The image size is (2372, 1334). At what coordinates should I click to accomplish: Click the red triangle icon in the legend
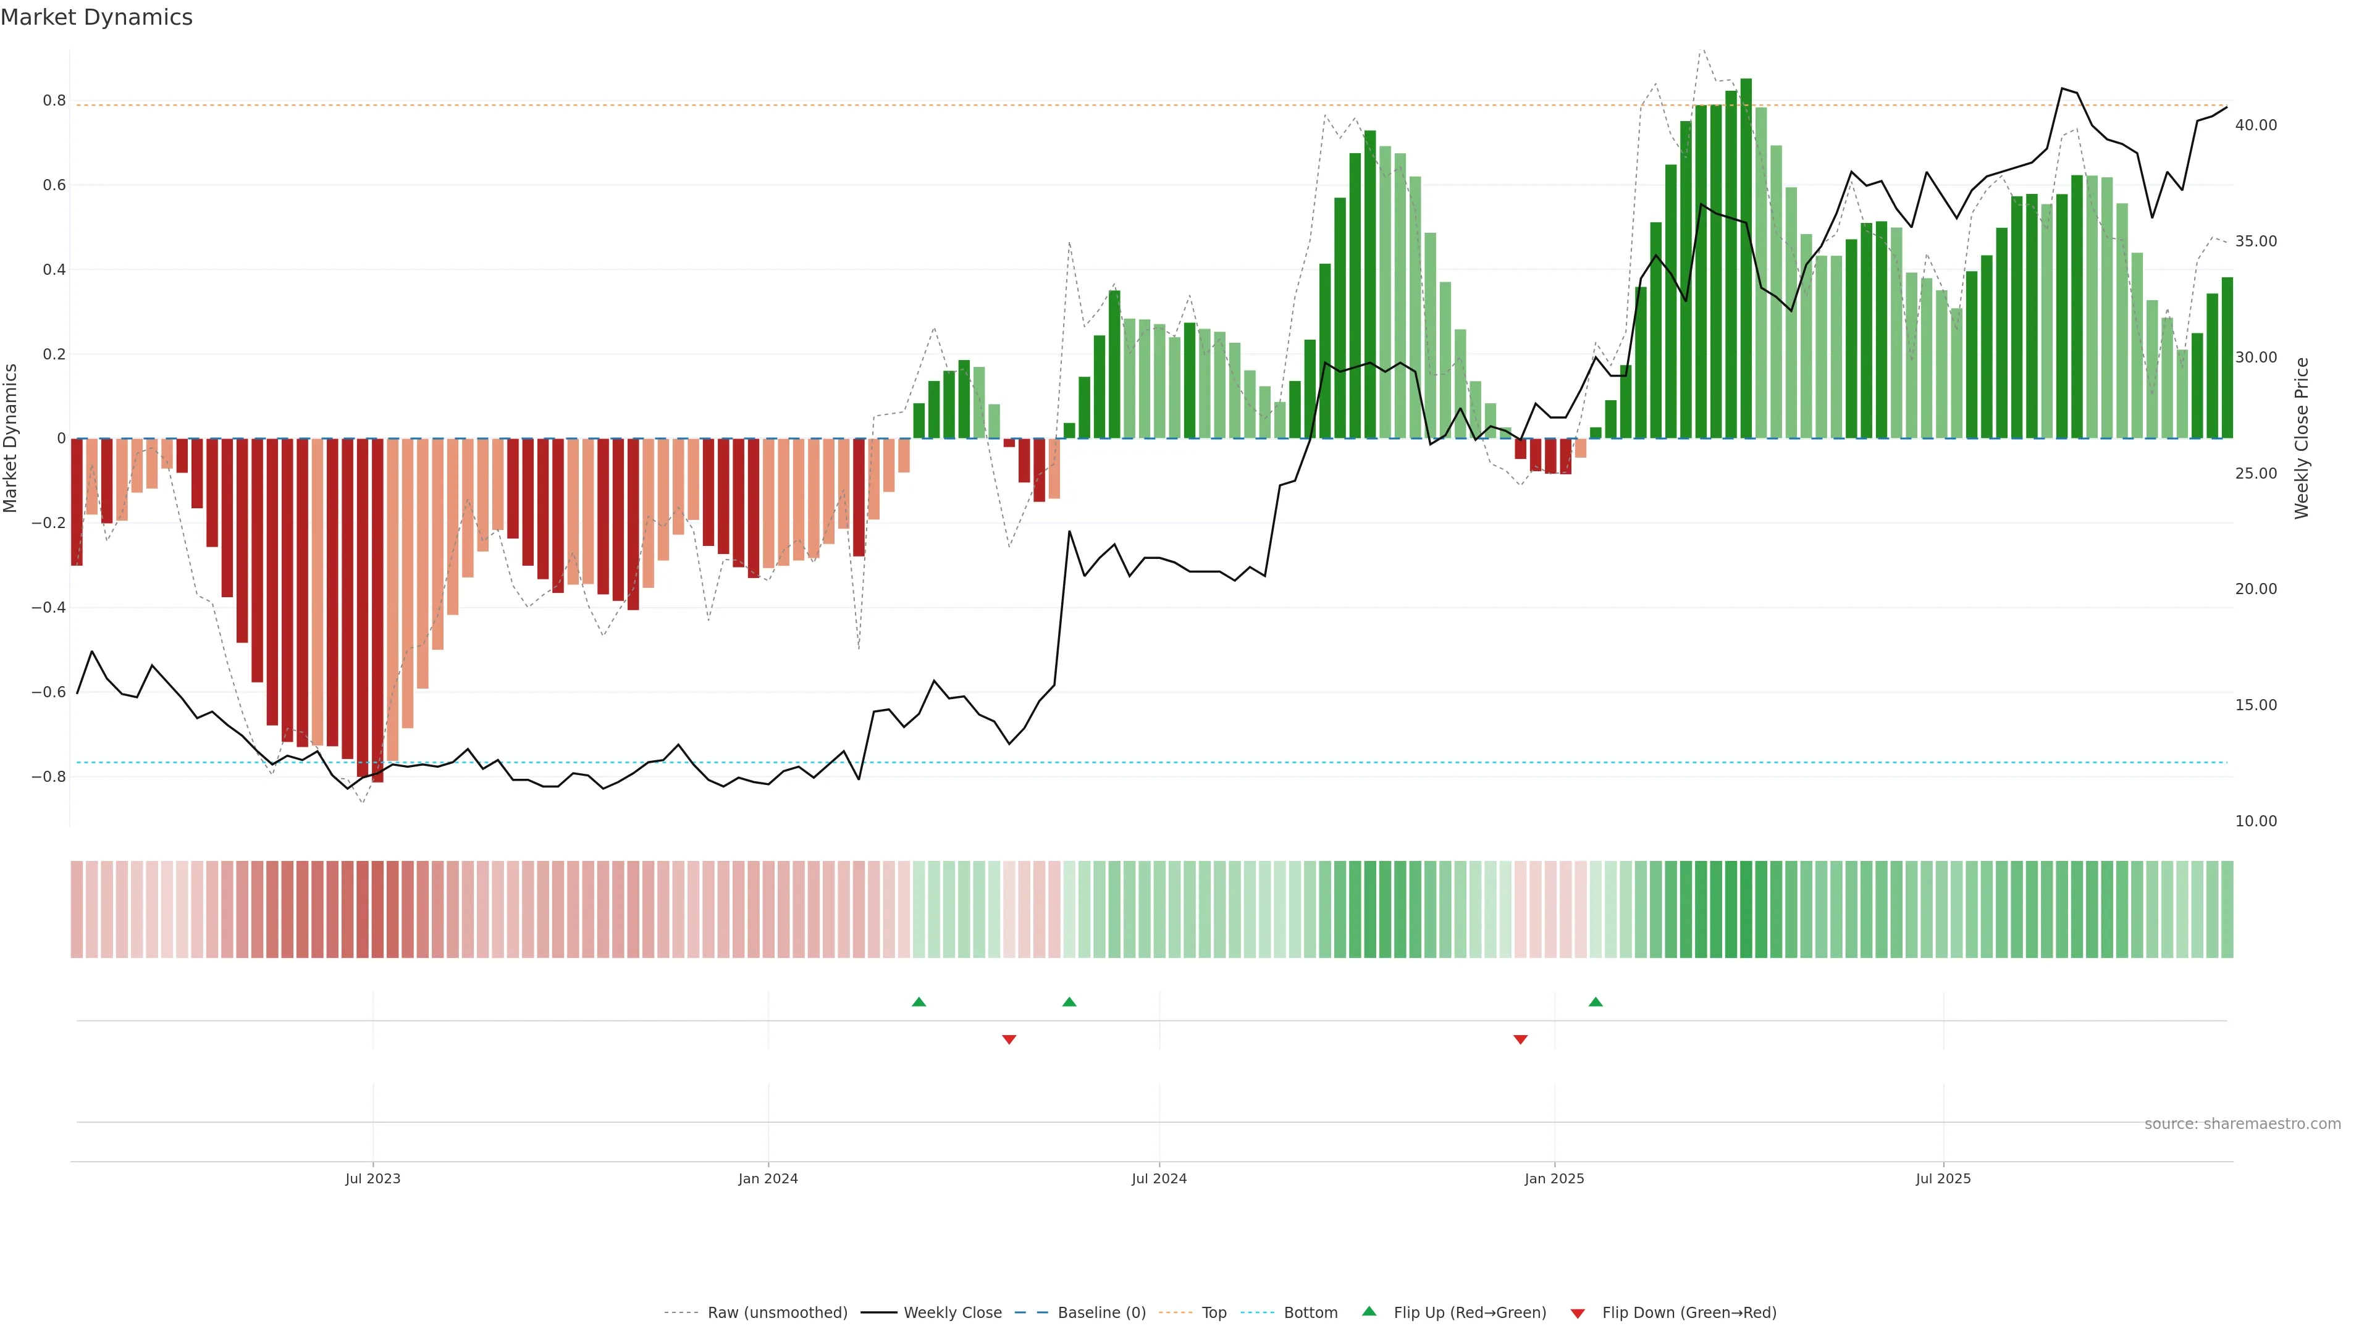click(x=1578, y=1313)
